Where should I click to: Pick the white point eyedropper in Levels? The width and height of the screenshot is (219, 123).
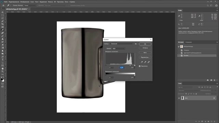(149, 62)
